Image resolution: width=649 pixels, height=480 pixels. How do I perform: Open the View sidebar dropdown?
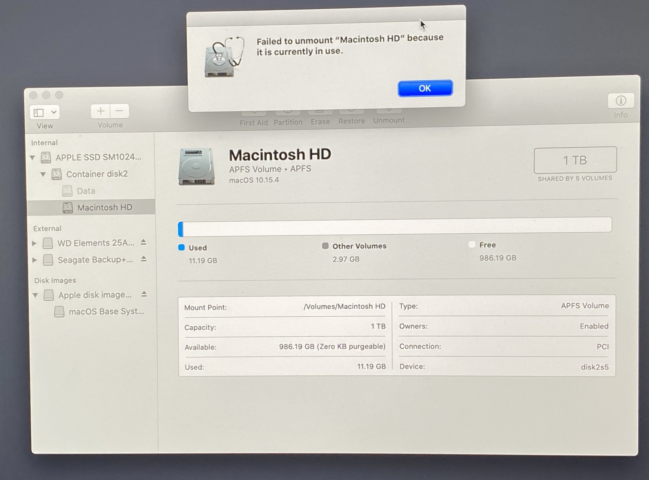point(45,112)
